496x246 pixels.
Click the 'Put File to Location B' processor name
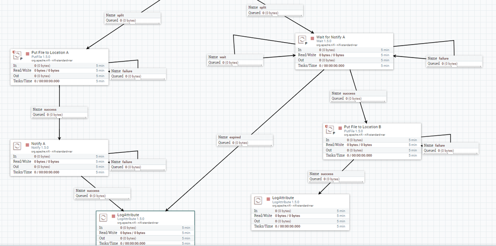(x=362, y=127)
